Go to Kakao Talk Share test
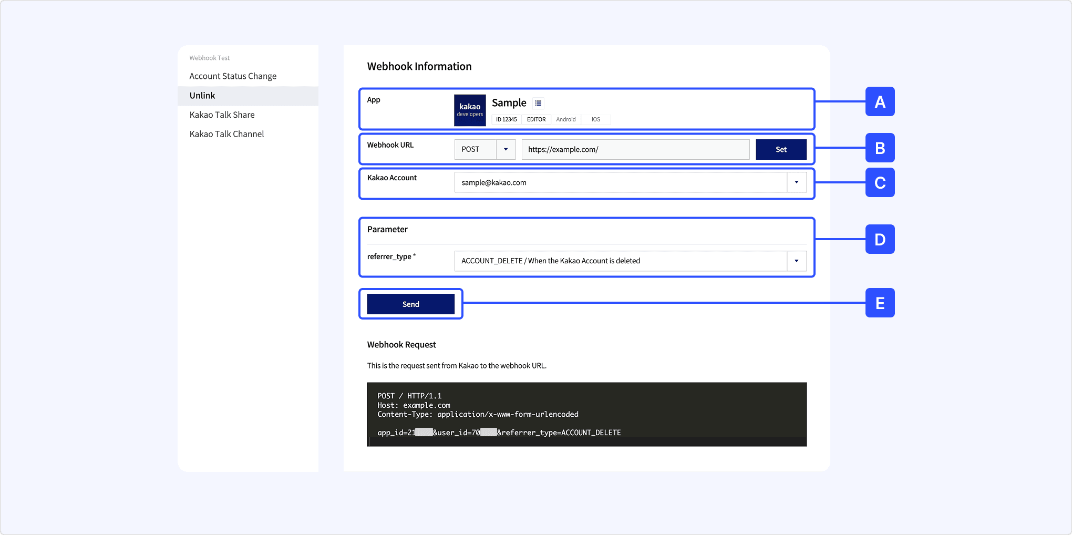The height and width of the screenshot is (535, 1072). tap(222, 115)
